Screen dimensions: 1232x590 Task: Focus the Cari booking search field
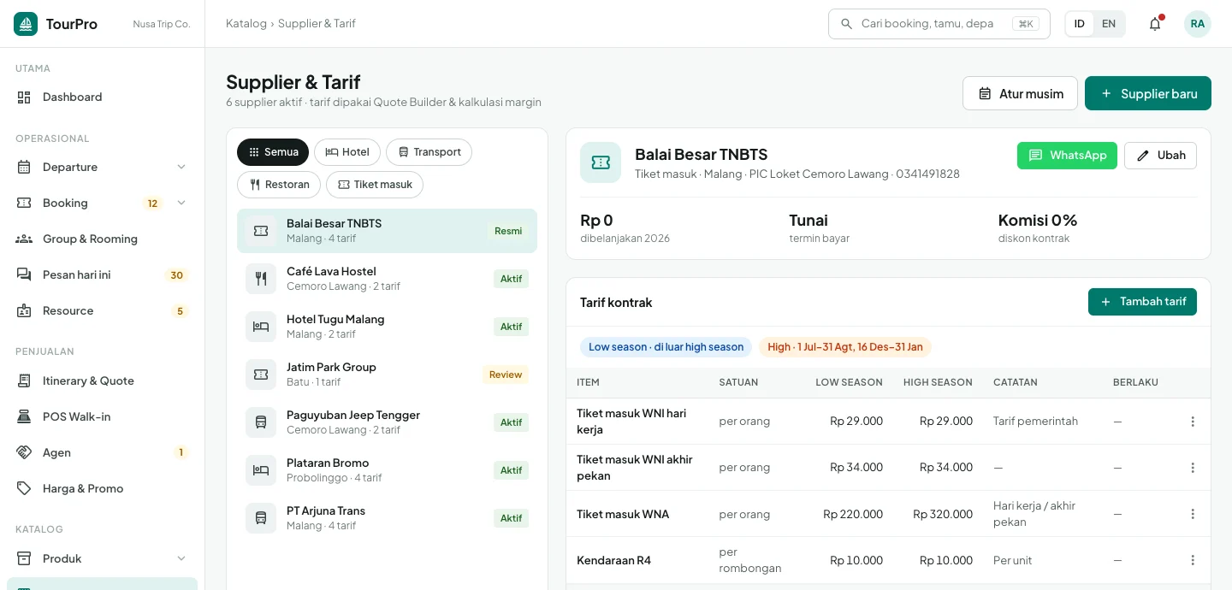coord(939,24)
